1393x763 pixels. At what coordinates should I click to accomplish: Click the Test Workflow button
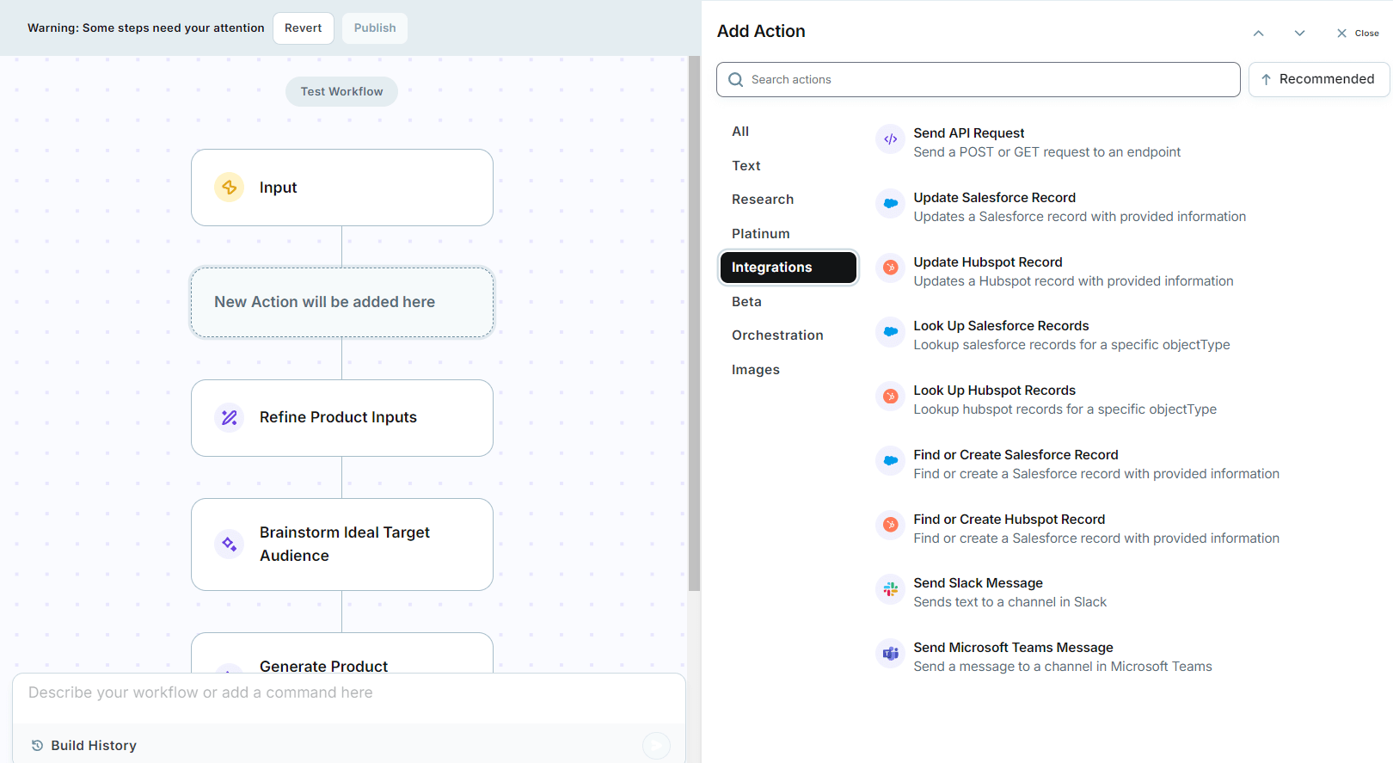click(x=341, y=92)
